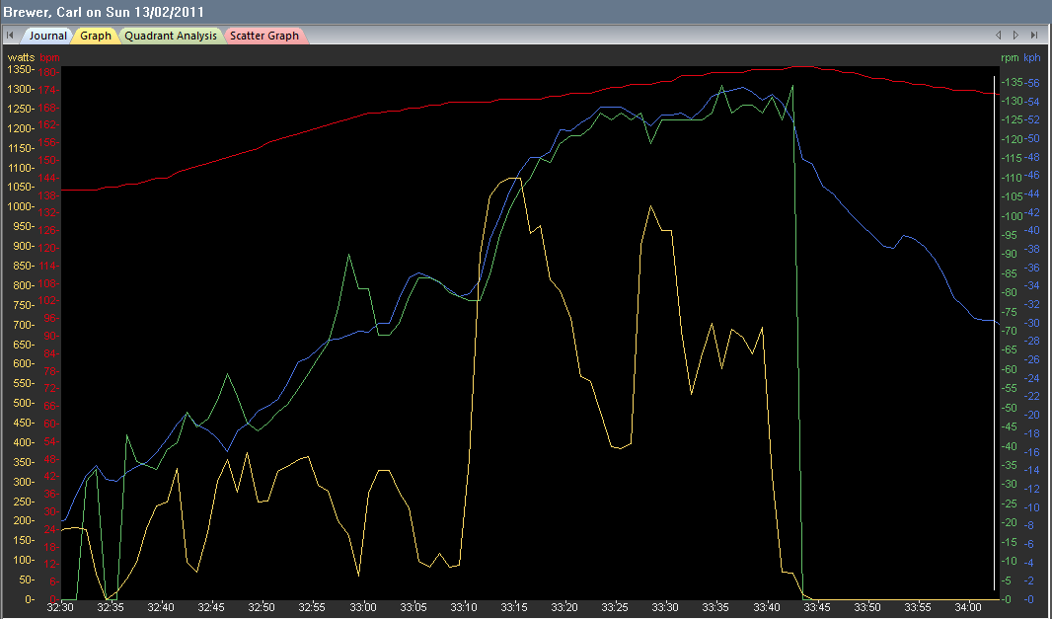Select the yellow Graph tab

tap(96, 36)
